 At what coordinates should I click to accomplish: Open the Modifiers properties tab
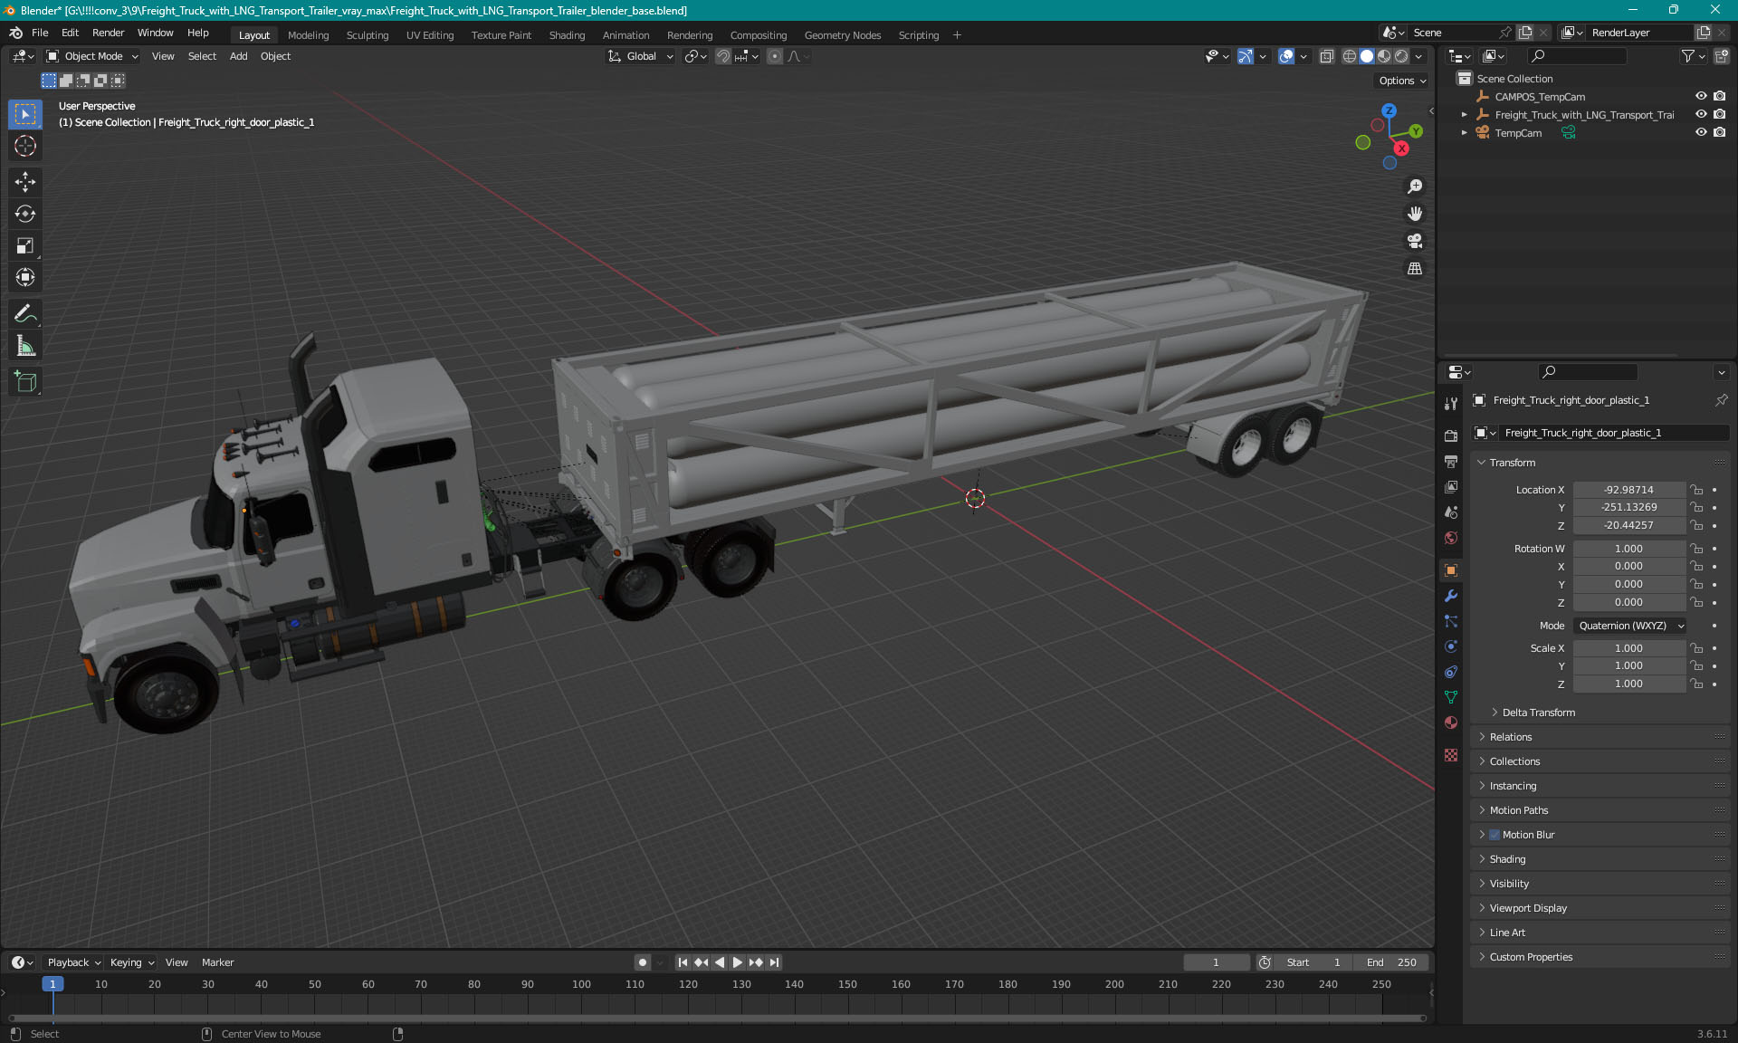click(x=1451, y=596)
